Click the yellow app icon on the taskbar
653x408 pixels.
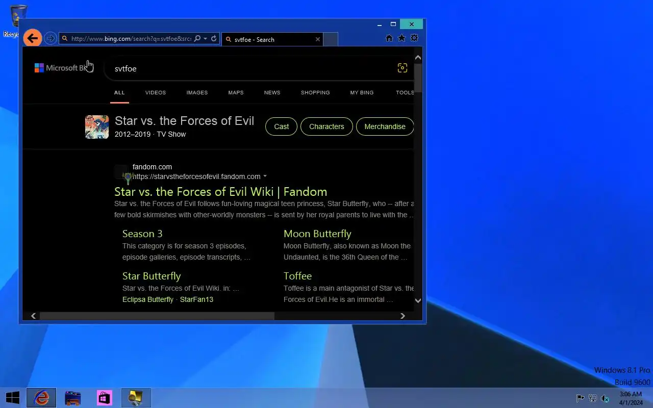click(136, 398)
